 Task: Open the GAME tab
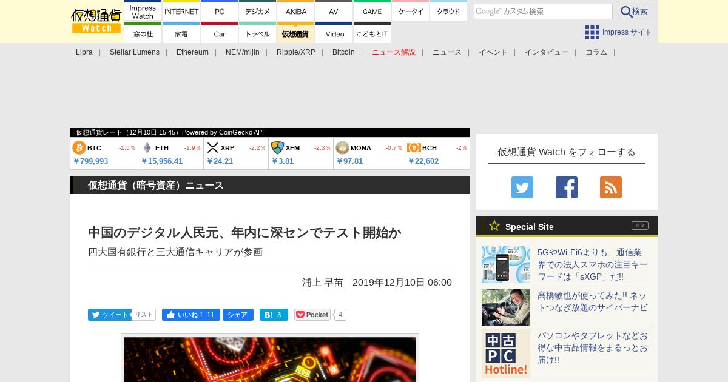click(x=372, y=12)
